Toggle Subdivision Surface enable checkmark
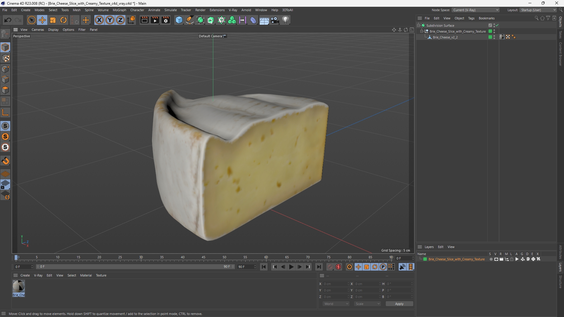 (x=497, y=26)
